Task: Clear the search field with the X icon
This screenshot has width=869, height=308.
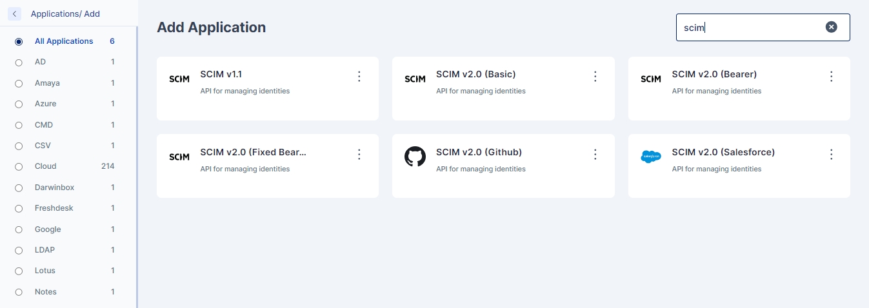Action: 832,27
